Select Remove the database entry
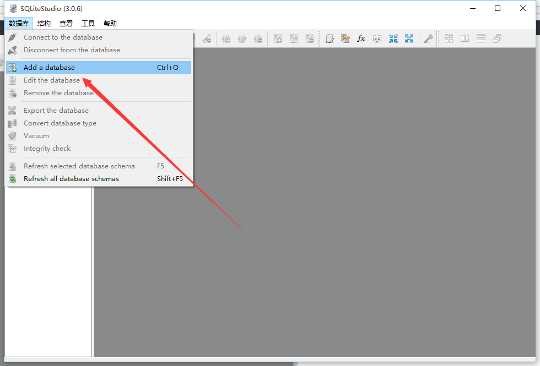The height and width of the screenshot is (366, 540). [99, 93]
